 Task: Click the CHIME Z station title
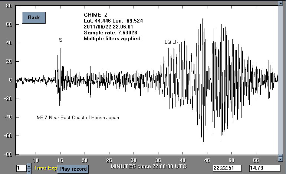pyautogui.click(x=95, y=14)
